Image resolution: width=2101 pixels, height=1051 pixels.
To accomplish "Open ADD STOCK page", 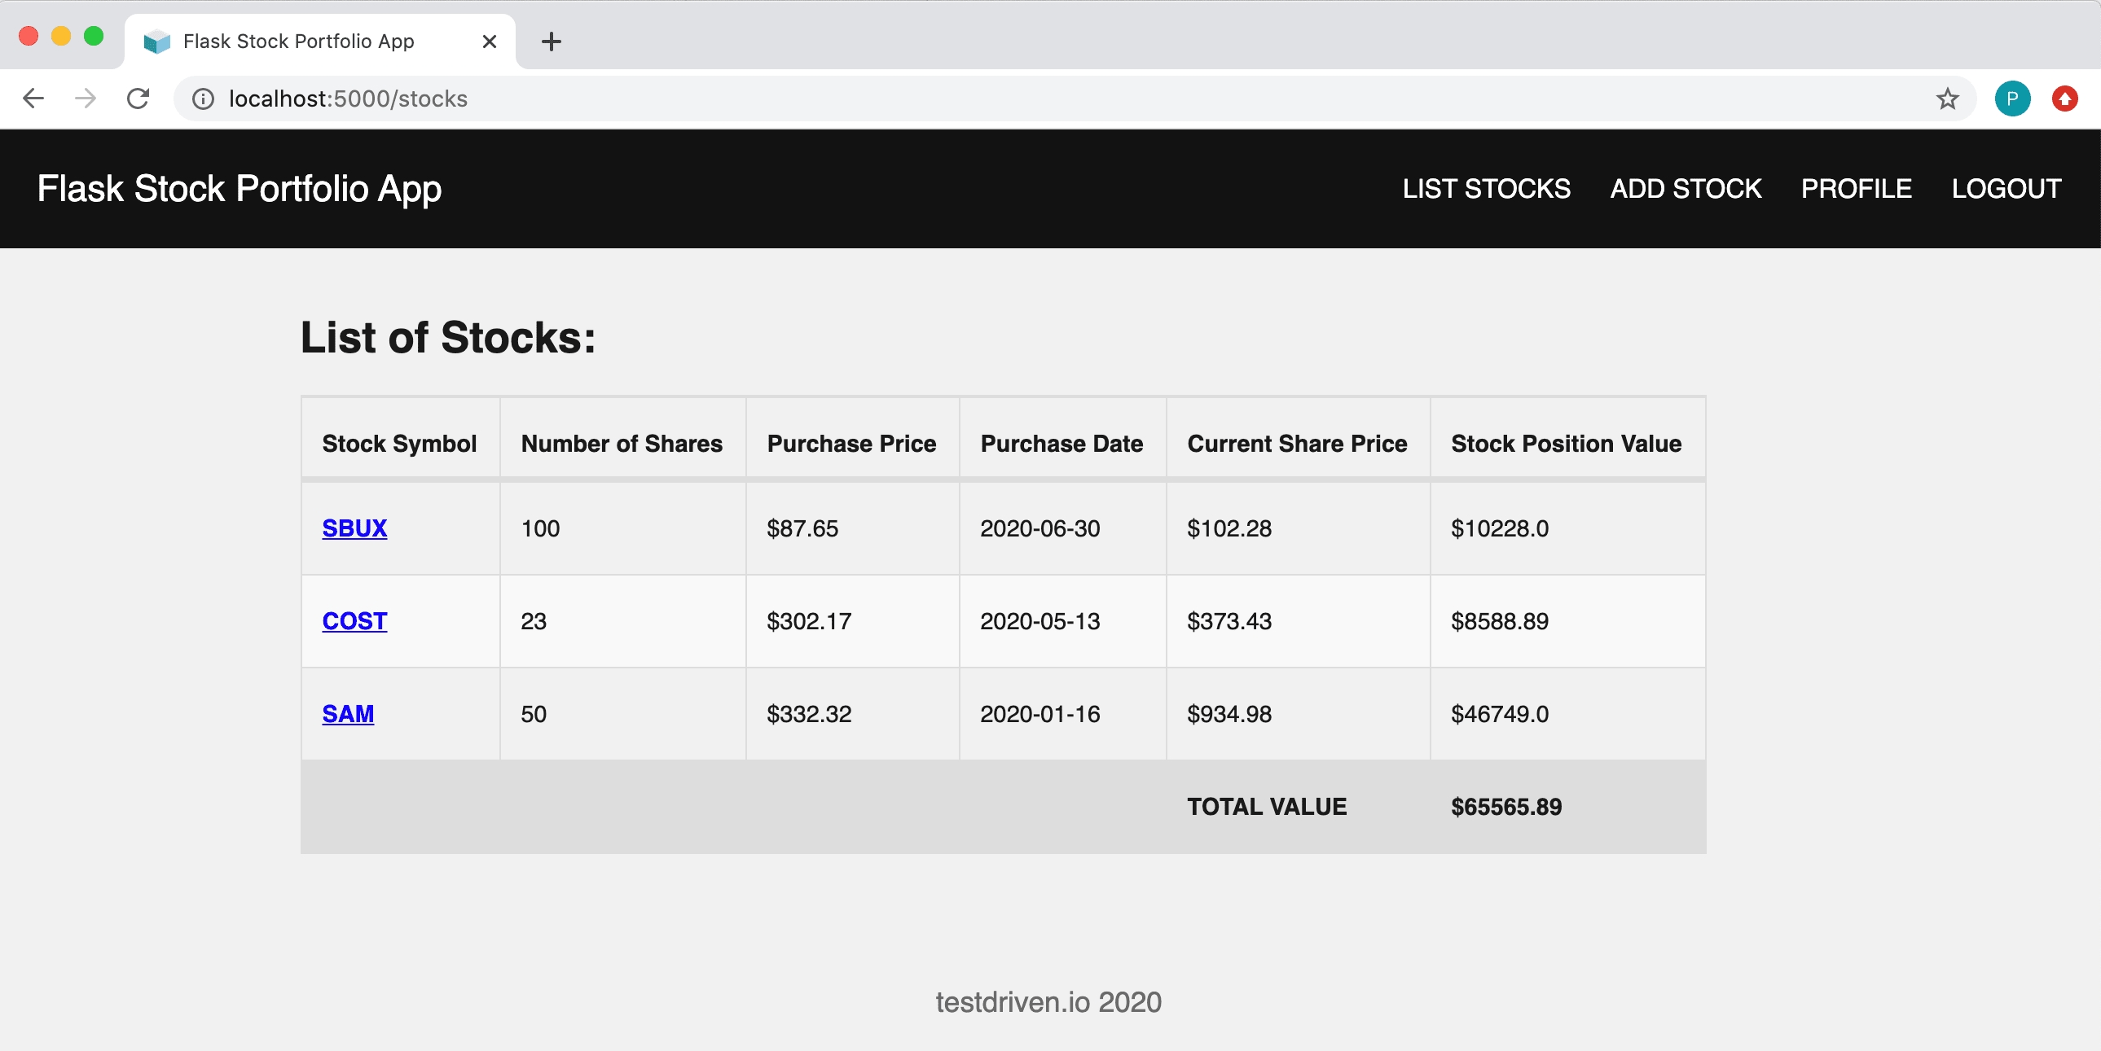I will [x=1686, y=188].
